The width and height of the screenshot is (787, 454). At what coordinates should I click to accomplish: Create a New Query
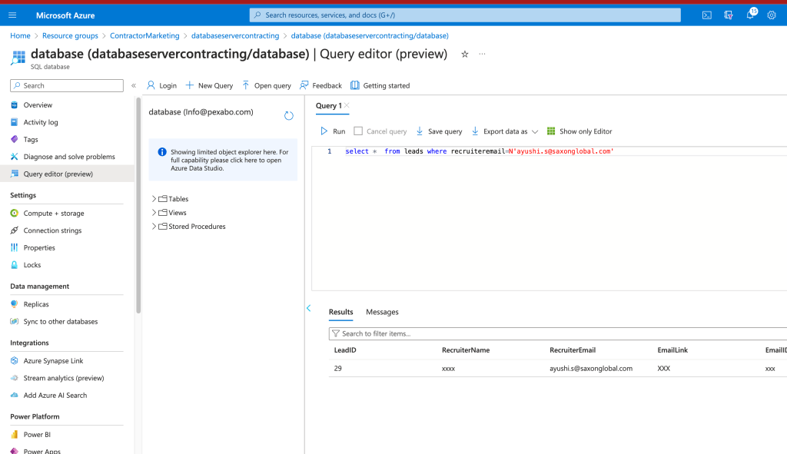[209, 85]
